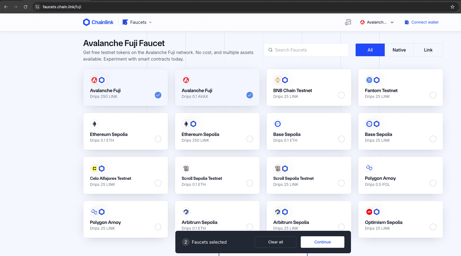The height and width of the screenshot is (256, 461).
Task: Switch to the Link filter tab
Action: click(428, 50)
